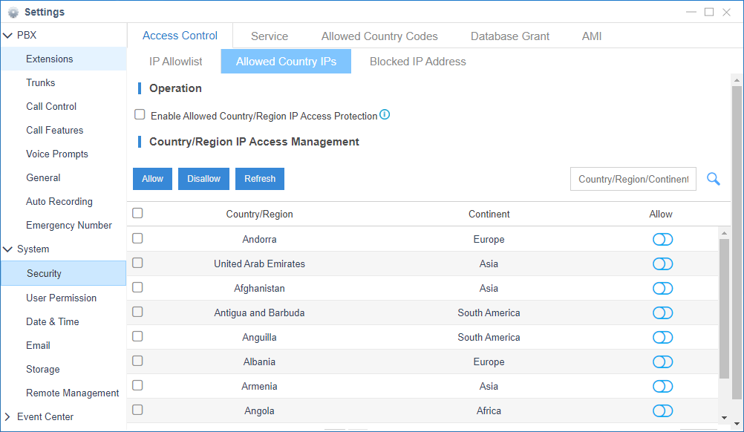The image size is (744, 432).
Task: Switch to the IP Allowlist tab
Action: pos(176,61)
